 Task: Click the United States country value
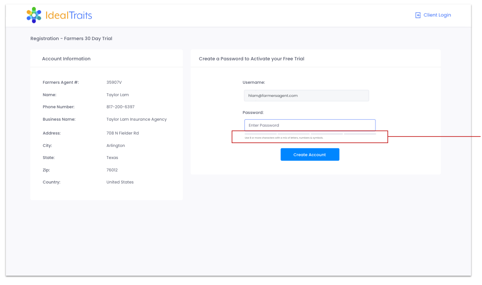coord(120,182)
